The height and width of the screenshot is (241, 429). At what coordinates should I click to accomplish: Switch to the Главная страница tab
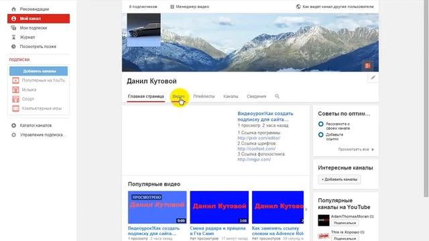coord(146,96)
